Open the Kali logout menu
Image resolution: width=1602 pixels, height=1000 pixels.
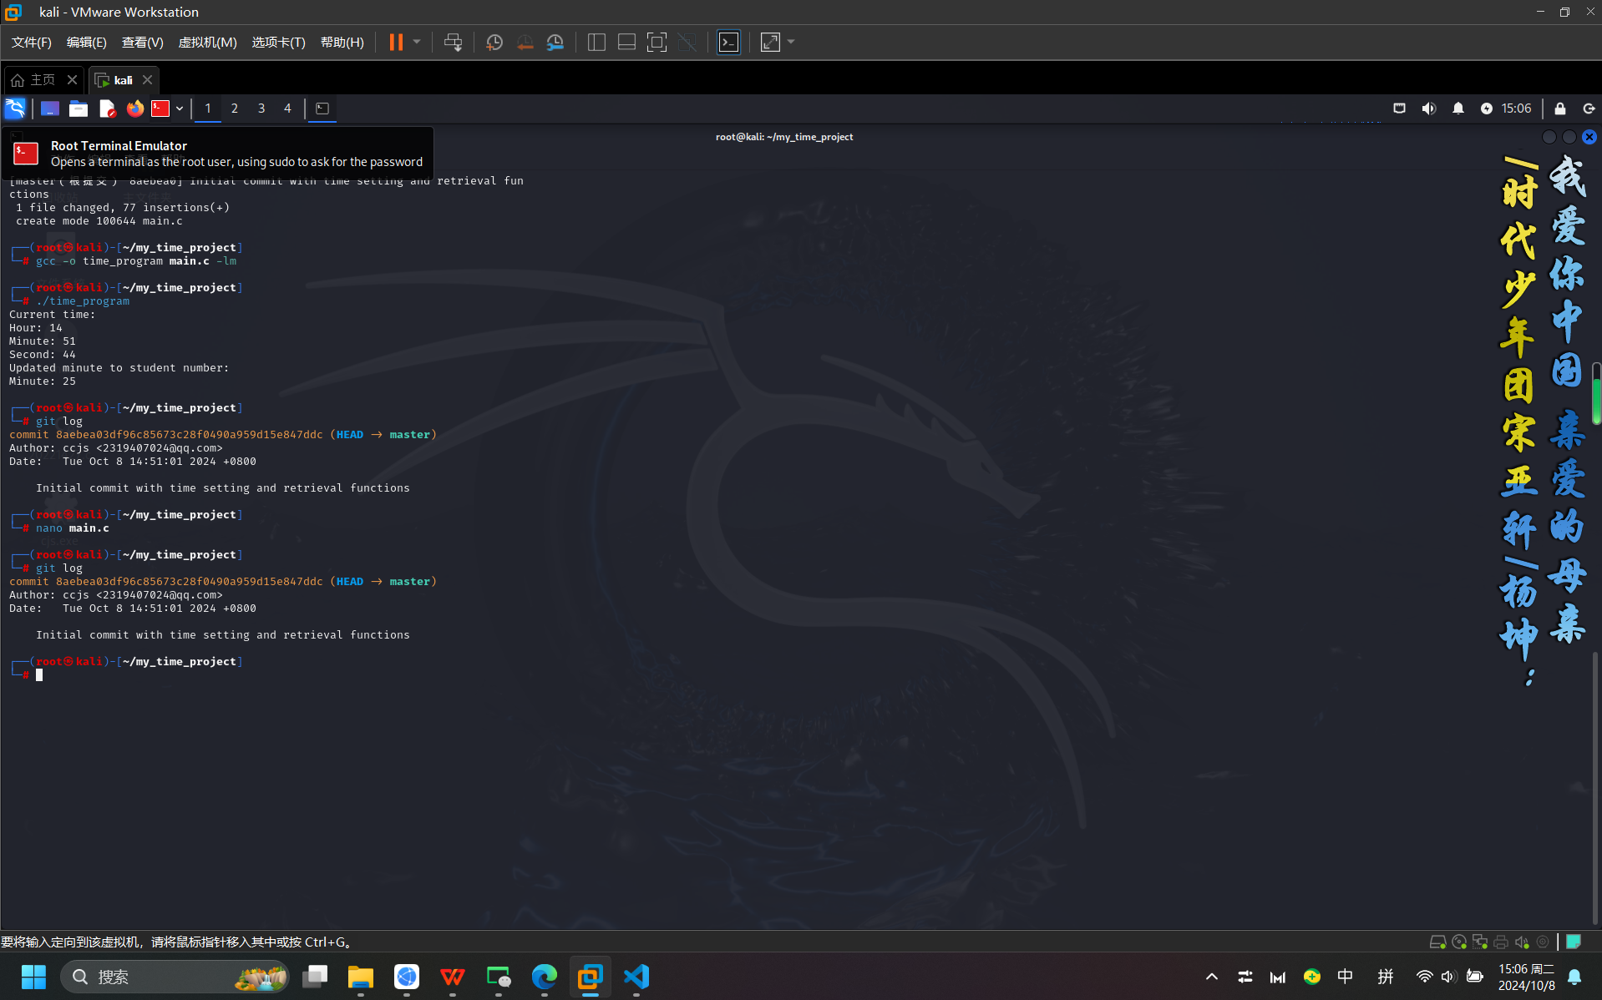point(1589,109)
